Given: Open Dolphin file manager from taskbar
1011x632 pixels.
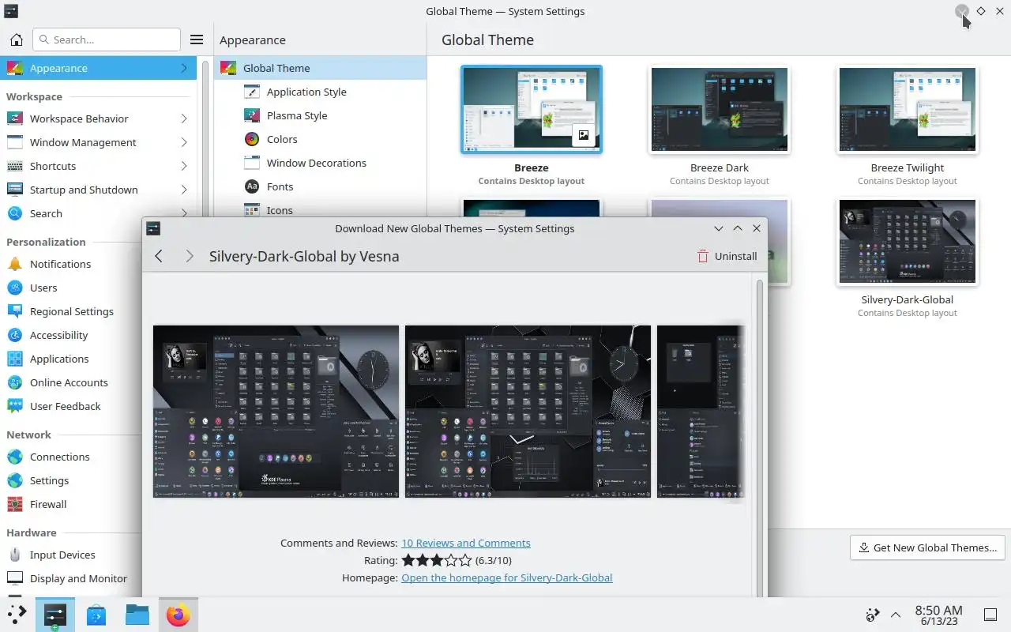Looking at the screenshot, I should point(137,615).
